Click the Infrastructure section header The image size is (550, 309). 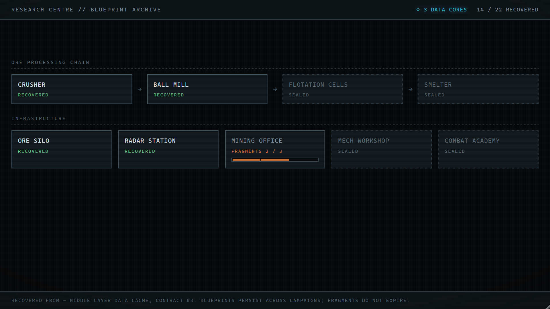pyautogui.click(x=39, y=118)
